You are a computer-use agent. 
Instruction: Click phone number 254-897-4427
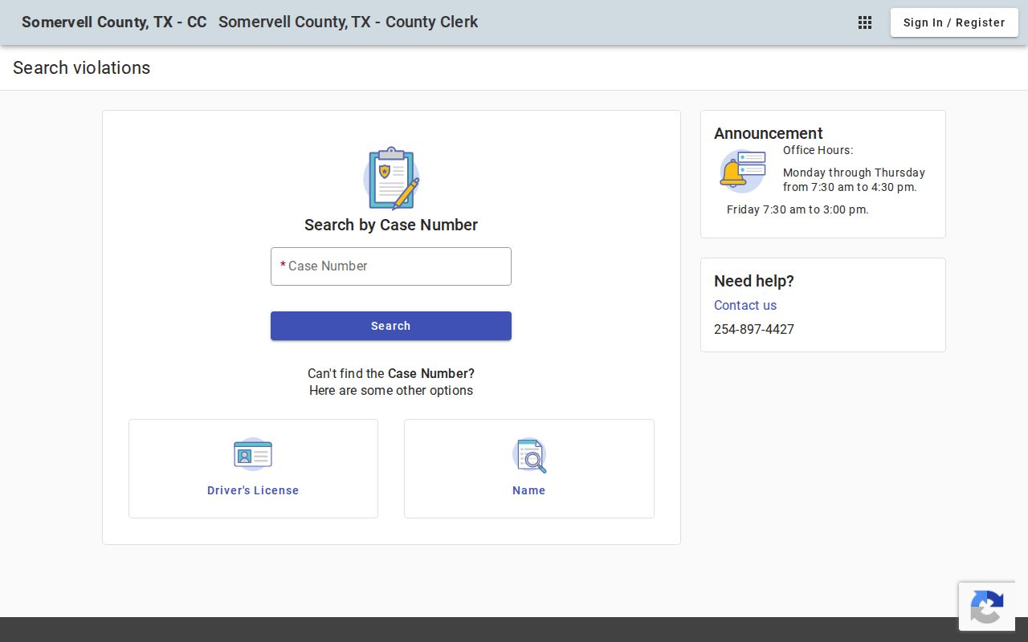754,329
